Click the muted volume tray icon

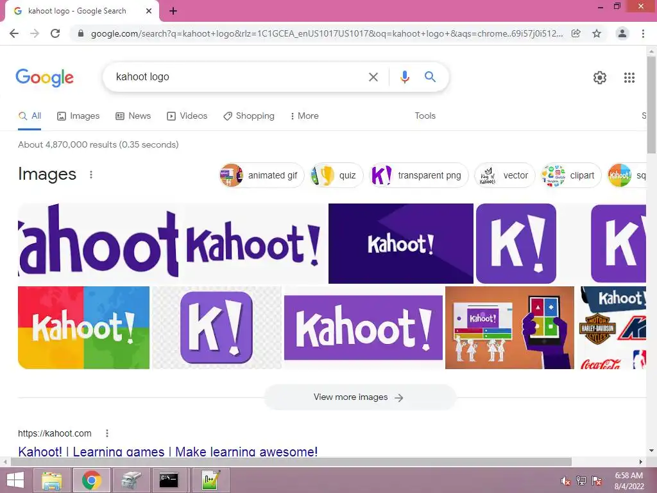[566, 481]
